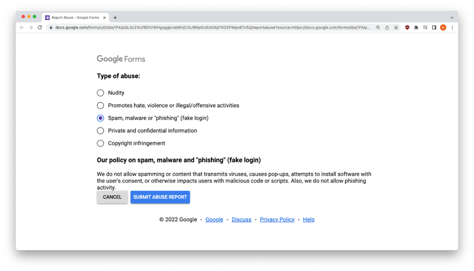Open the extensions puzzle icon
The width and height of the screenshot is (474, 271).
(x=417, y=27)
